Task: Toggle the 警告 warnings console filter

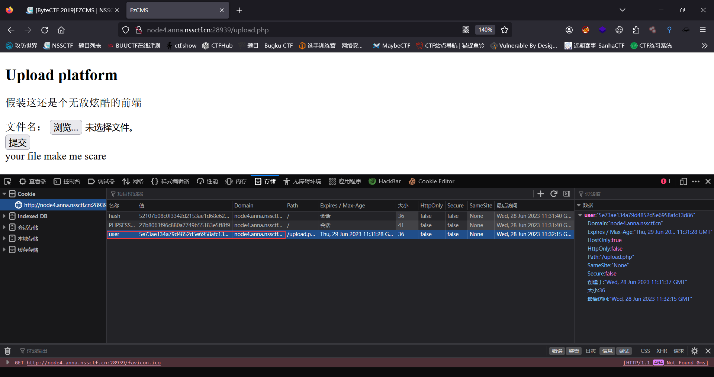Action: (573, 351)
